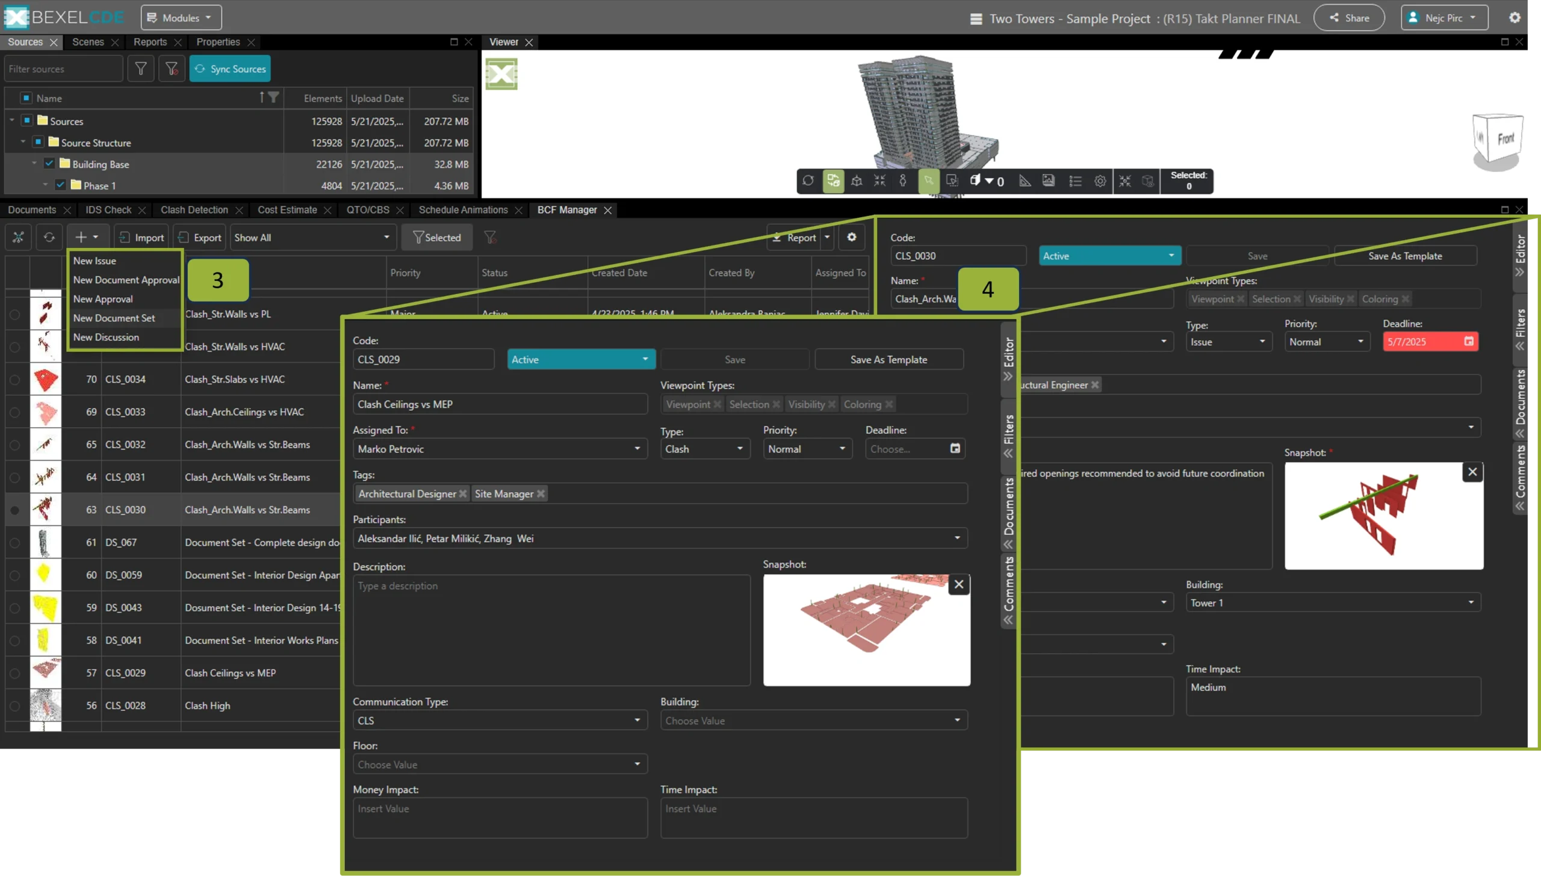Click the orbit/rotate view icon in viewer toolbar
The height and width of the screenshot is (876, 1541).
[808, 180]
